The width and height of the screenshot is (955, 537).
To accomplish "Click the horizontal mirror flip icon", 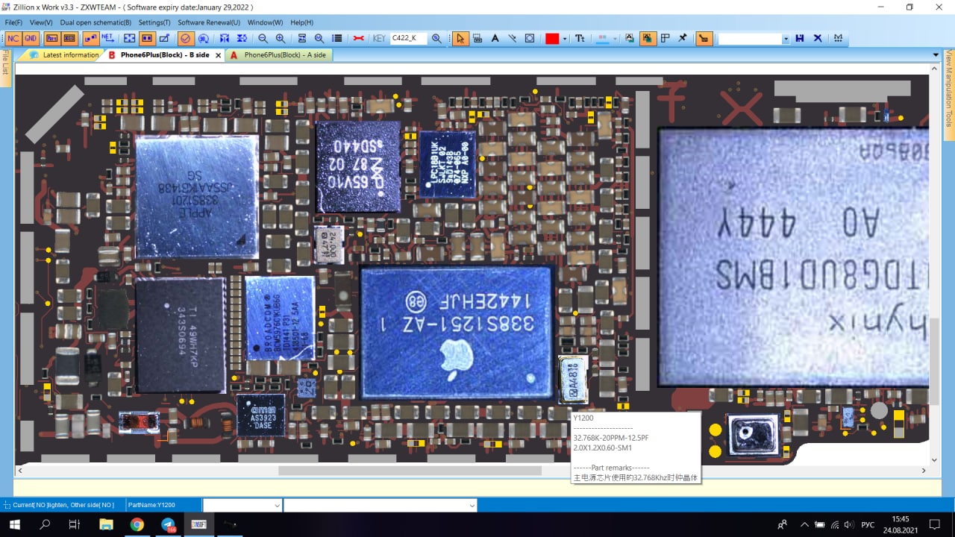I will [224, 38].
